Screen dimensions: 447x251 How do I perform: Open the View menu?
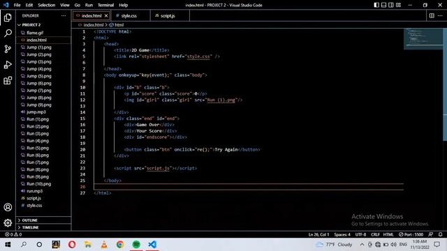point(65,5)
